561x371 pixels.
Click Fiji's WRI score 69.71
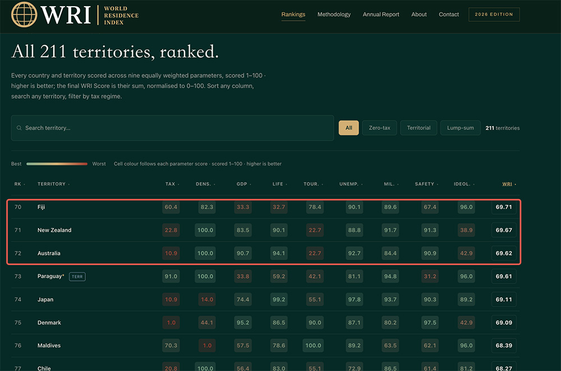pyautogui.click(x=504, y=207)
